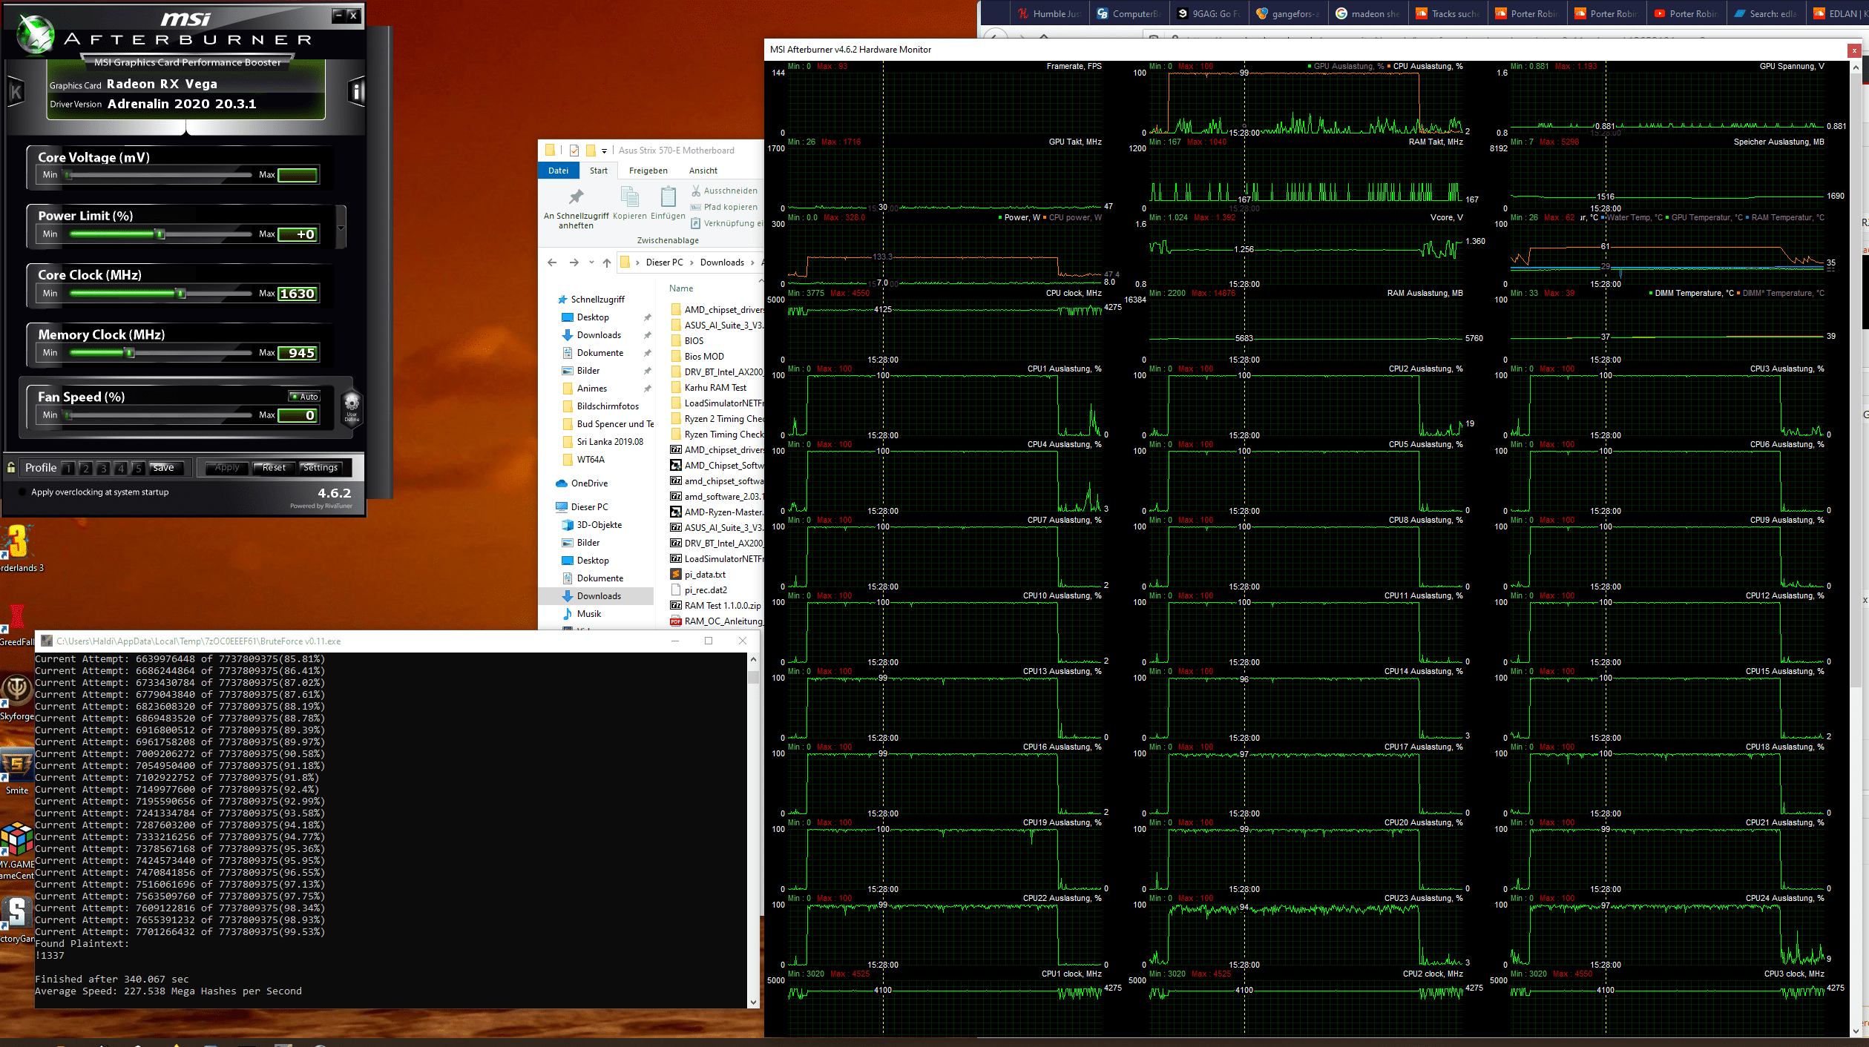Viewport: 1869px width, 1047px height.
Task: Click Pfad kopieren in the Explorer ribbon
Action: (724, 207)
